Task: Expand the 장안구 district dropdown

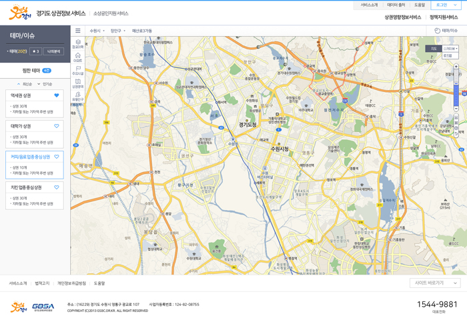Action: click(117, 31)
